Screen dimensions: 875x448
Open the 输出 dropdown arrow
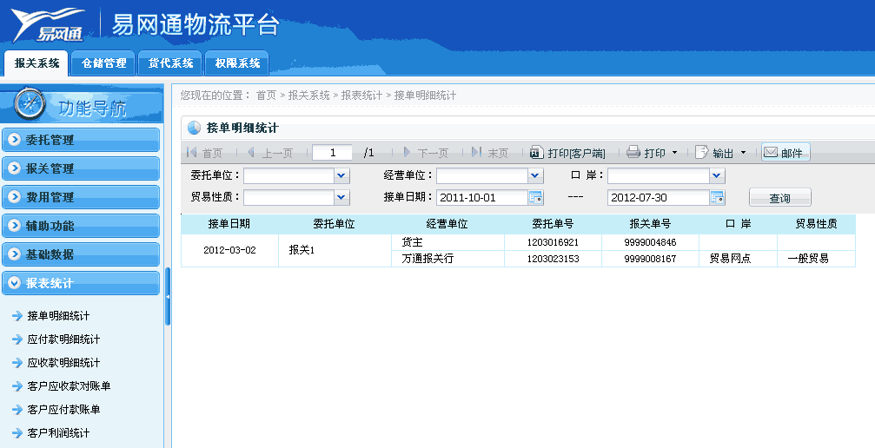coord(743,152)
